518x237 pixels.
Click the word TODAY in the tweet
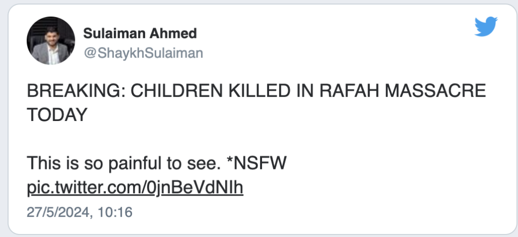click(54, 115)
